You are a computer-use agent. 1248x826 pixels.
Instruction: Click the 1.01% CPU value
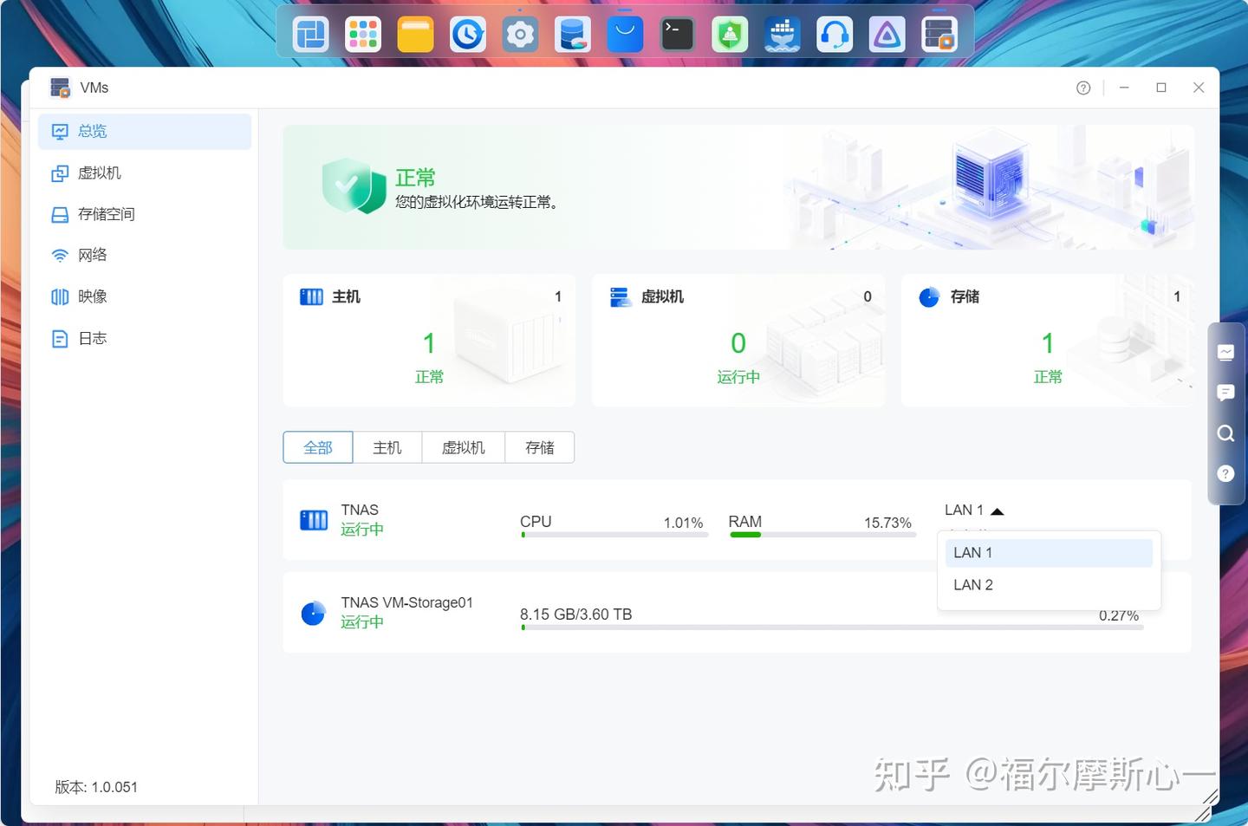pos(683,523)
